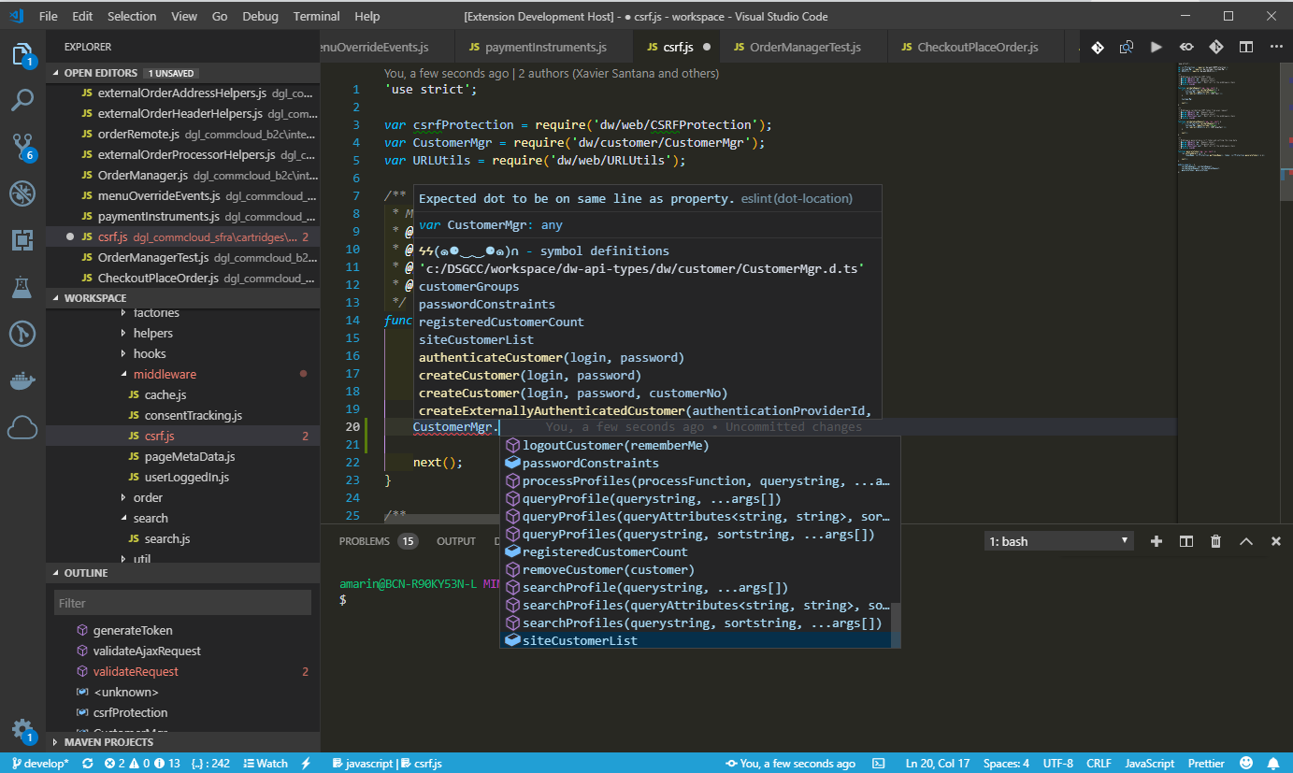Click the compare file search icon
This screenshot has height=773, width=1293.
[x=1127, y=47]
